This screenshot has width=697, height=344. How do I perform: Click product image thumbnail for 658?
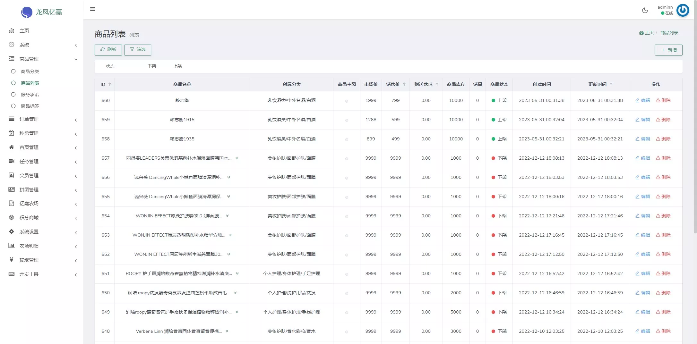347,139
